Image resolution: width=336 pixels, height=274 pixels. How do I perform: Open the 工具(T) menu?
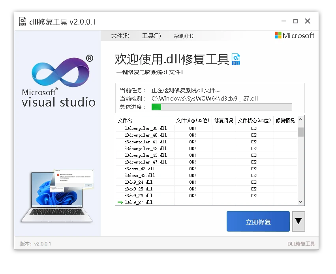point(152,36)
